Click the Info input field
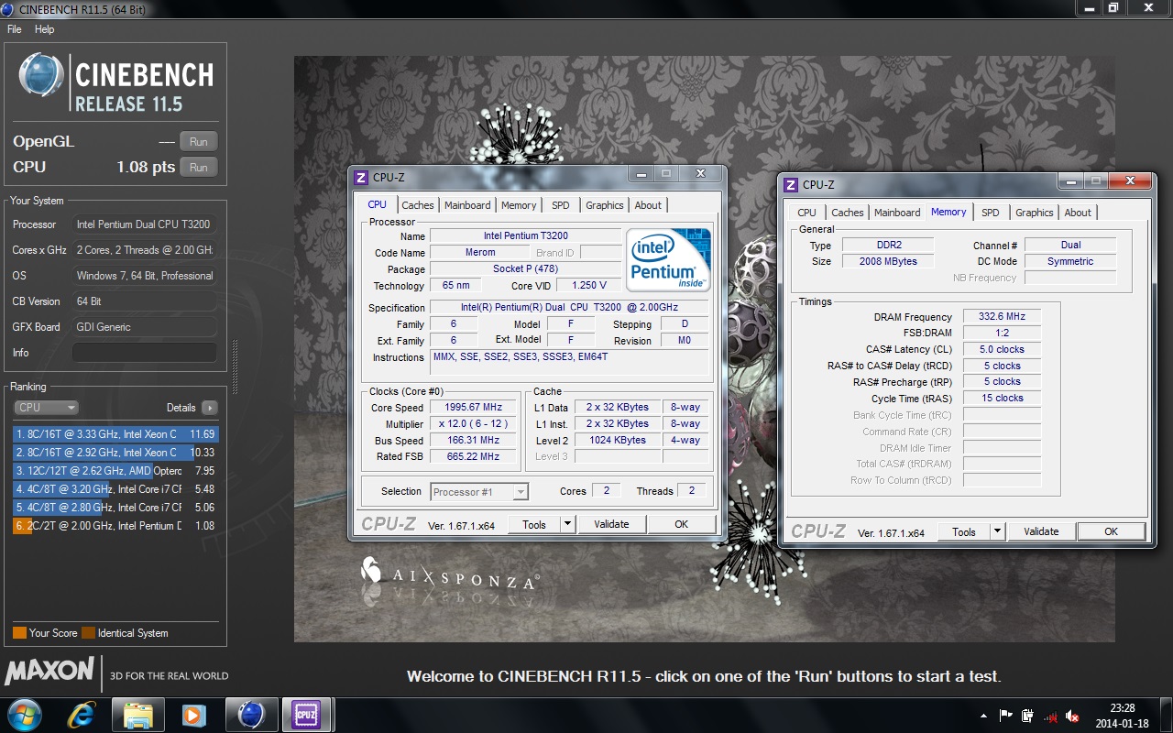Screen dimensions: 1173x733 pos(145,353)
